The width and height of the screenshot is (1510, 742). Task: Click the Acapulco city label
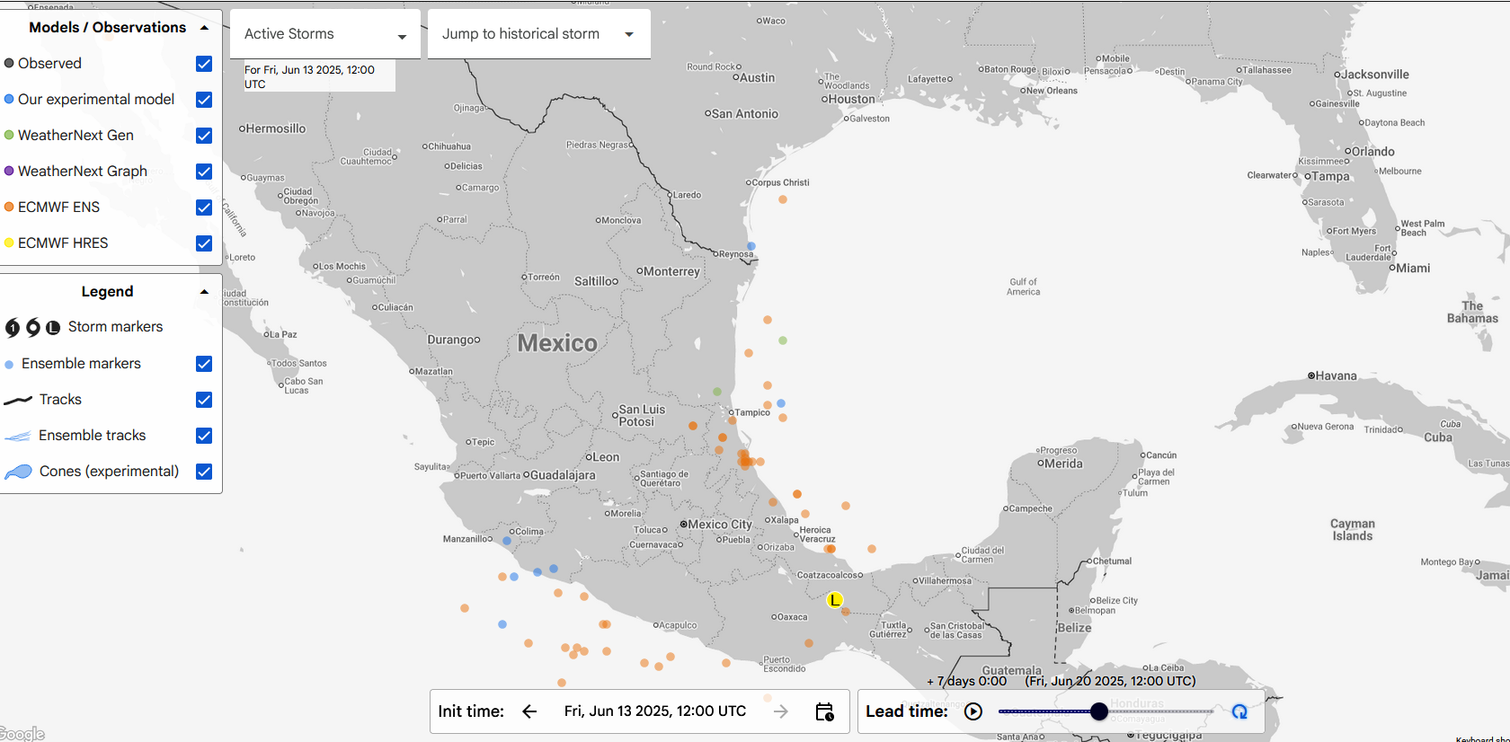pos(678,625)
